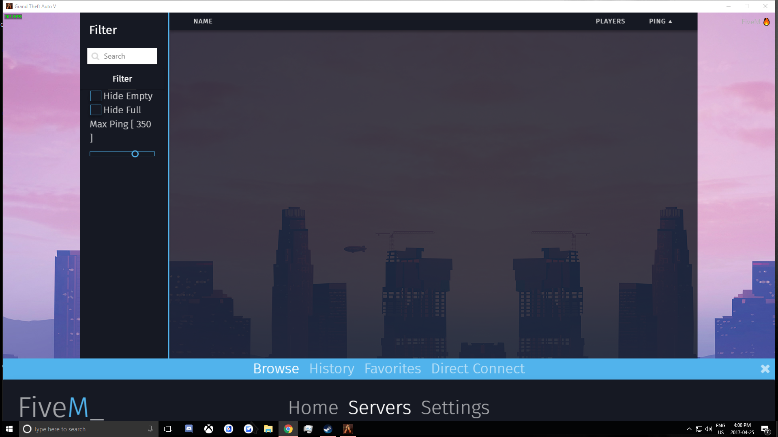778x437 pixels.
Task: Sort servers by PING column
Action: click(660, 21)
